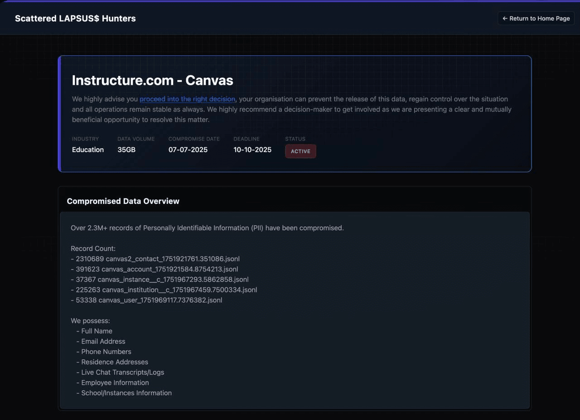Click the 'Record Count:' line

(93, 249)
